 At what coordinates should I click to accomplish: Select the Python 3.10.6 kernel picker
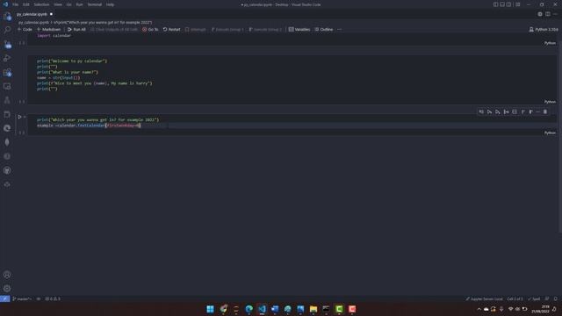(x=544, y=29)
